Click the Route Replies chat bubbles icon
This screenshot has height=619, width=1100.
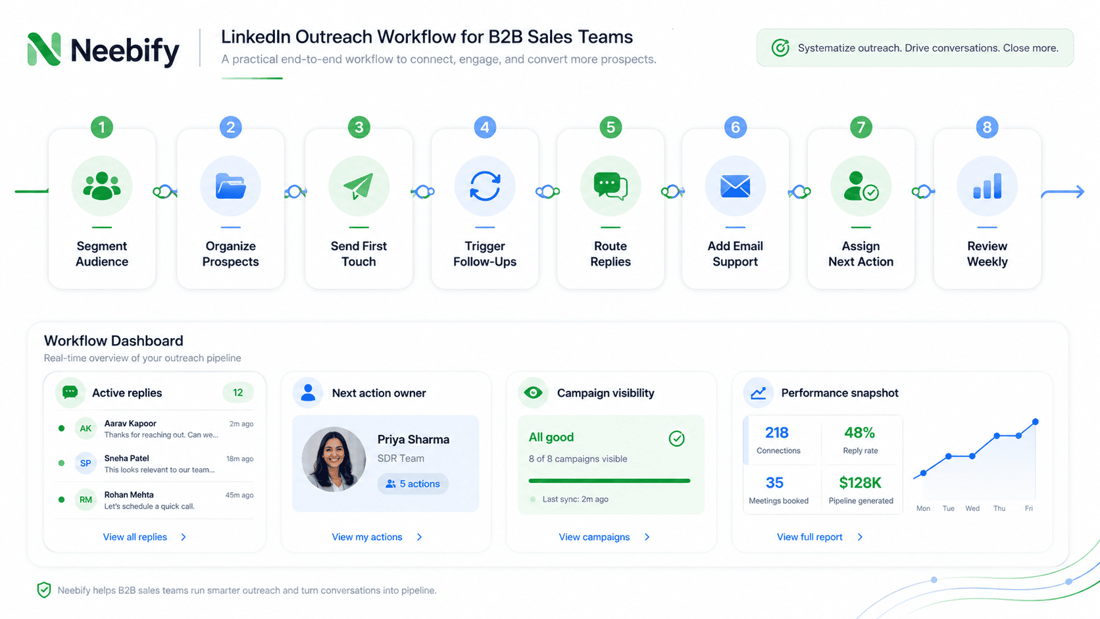[611, 186]
